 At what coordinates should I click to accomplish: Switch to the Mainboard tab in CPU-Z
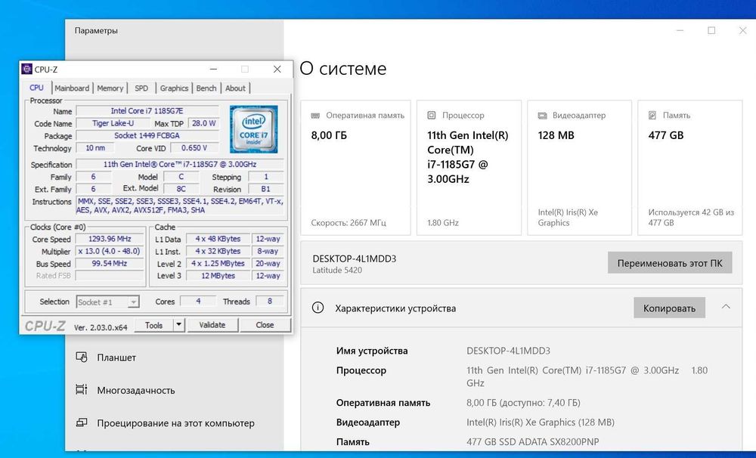72,88
